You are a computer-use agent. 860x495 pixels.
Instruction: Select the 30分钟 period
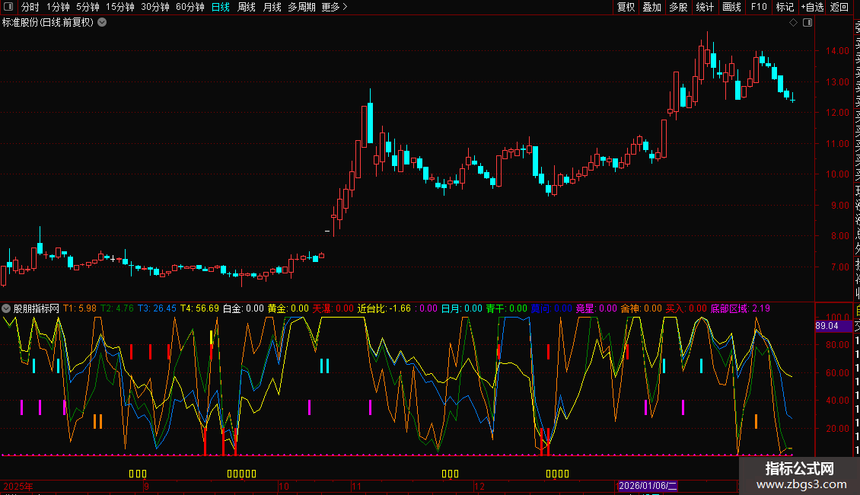click(154, 7)
